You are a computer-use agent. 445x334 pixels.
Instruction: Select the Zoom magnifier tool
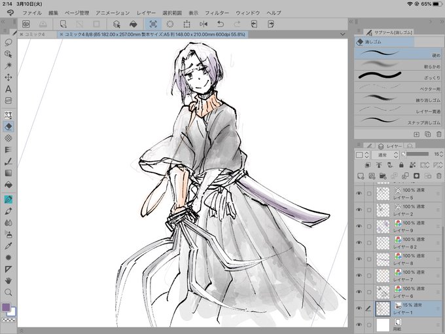point(9,292)
